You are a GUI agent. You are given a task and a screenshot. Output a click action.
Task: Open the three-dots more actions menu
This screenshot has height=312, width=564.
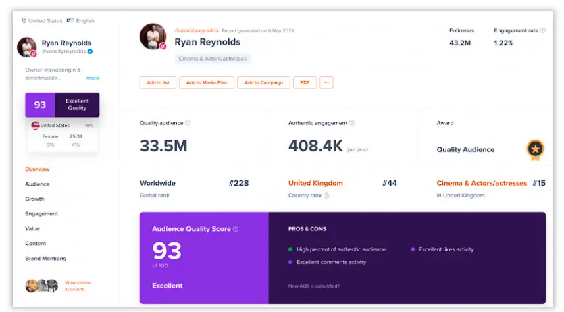click(326, 82)
